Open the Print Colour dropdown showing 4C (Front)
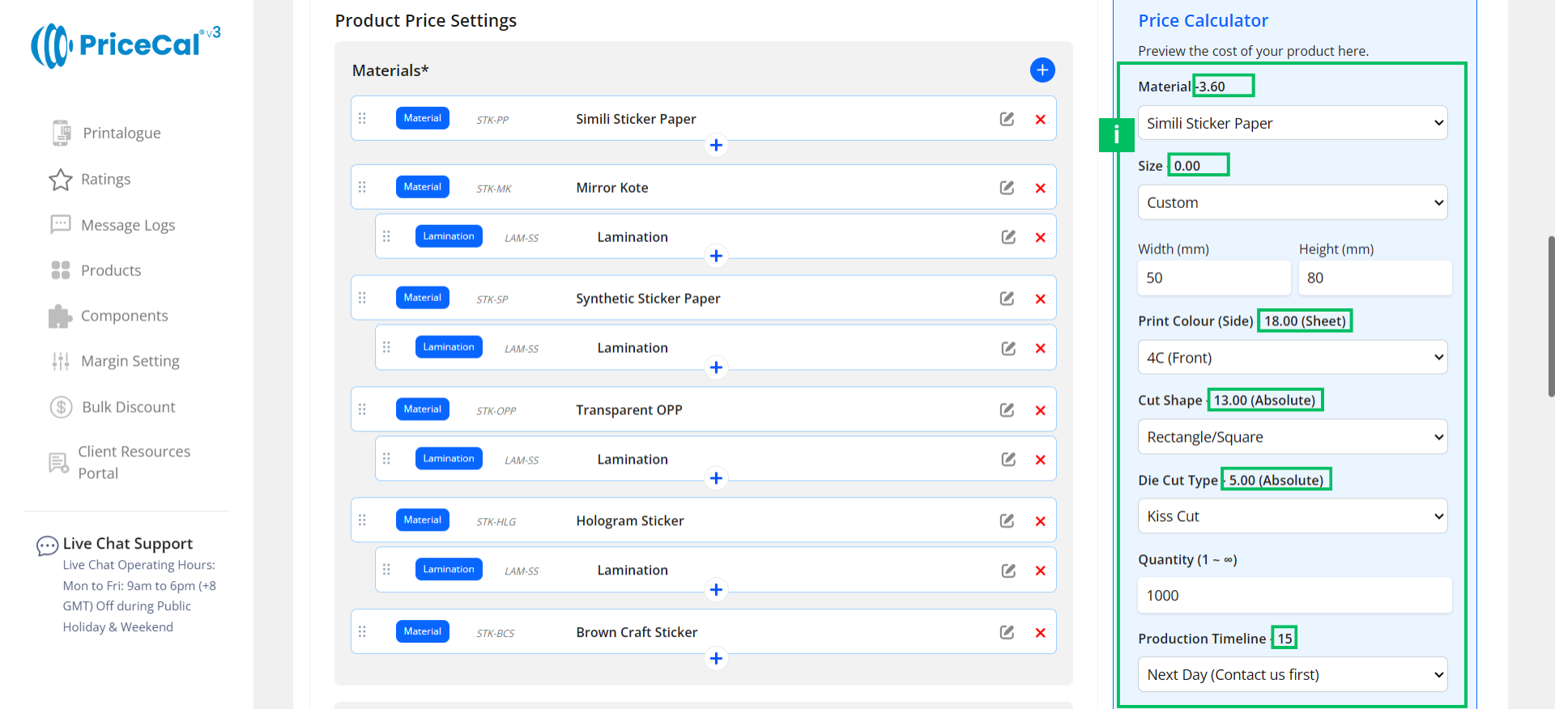The width and height of the screenshot is (1555, 709). (x=1292, y=358)
